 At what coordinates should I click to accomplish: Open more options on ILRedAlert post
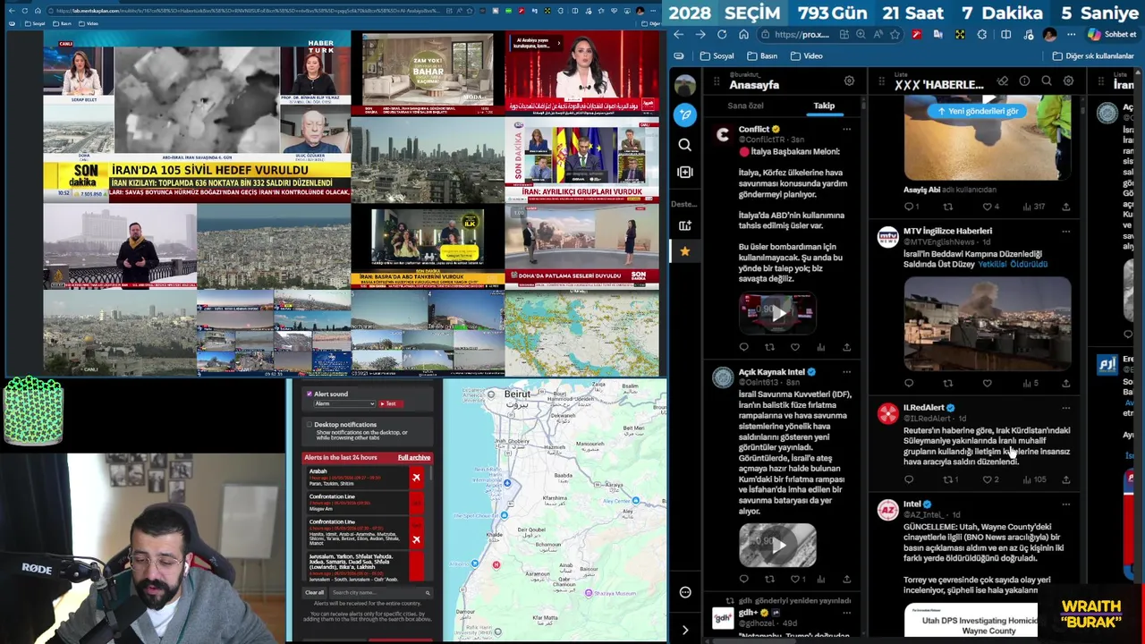(1065, 408)
